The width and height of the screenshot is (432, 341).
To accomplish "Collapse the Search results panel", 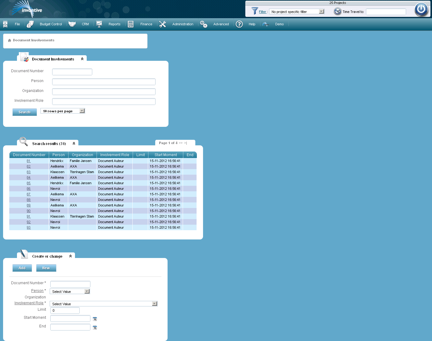I will tap(74, 143).
